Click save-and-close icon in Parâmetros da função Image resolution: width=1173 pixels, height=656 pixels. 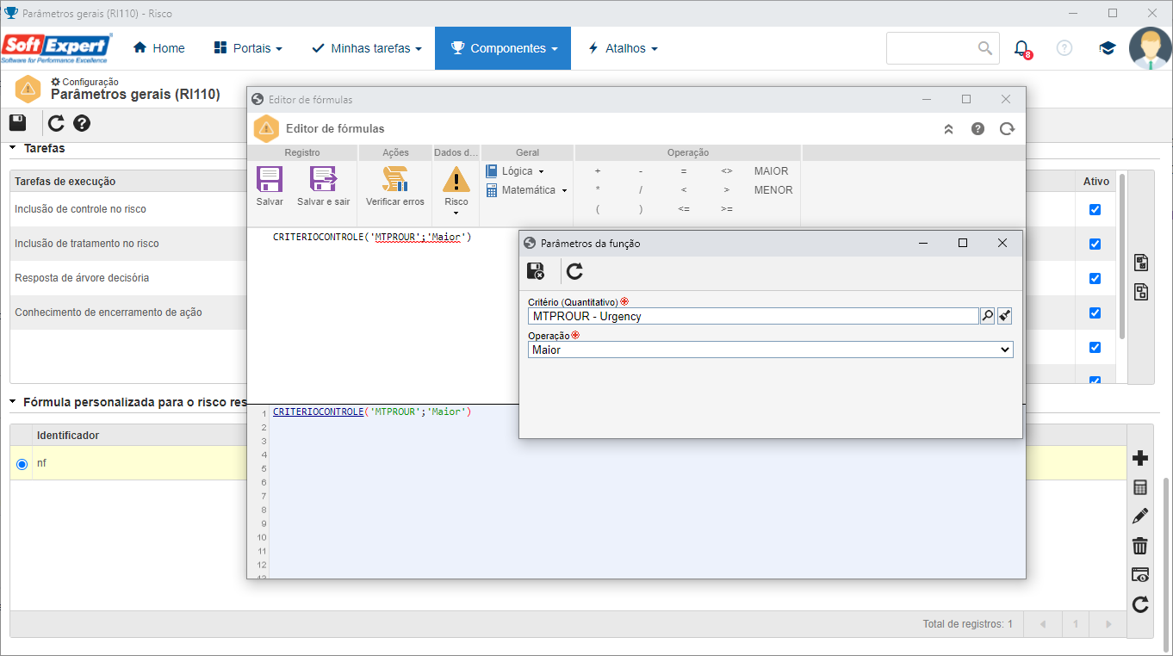[536, 271]
